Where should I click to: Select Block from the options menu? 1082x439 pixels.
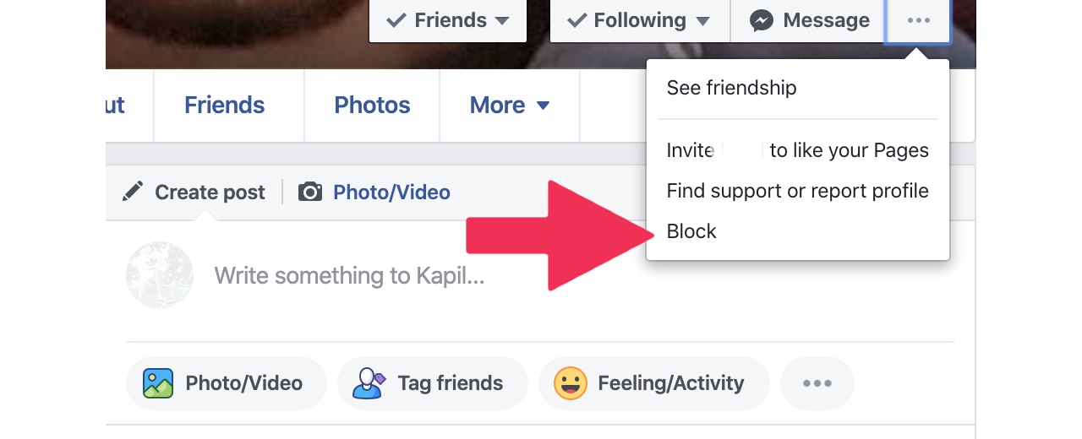[691, 231]
